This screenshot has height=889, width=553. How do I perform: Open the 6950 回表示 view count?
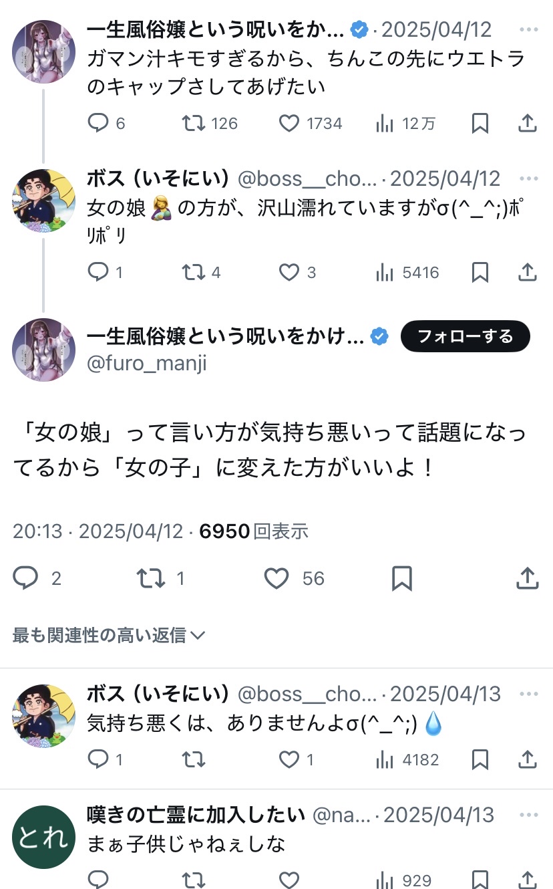point(254,531)
